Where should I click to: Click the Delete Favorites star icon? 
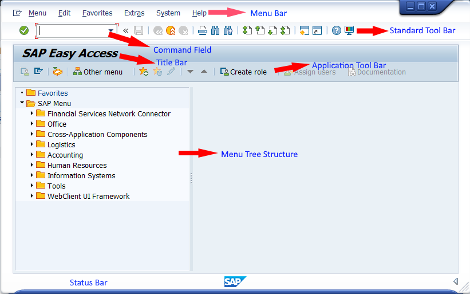pos(157,72)
